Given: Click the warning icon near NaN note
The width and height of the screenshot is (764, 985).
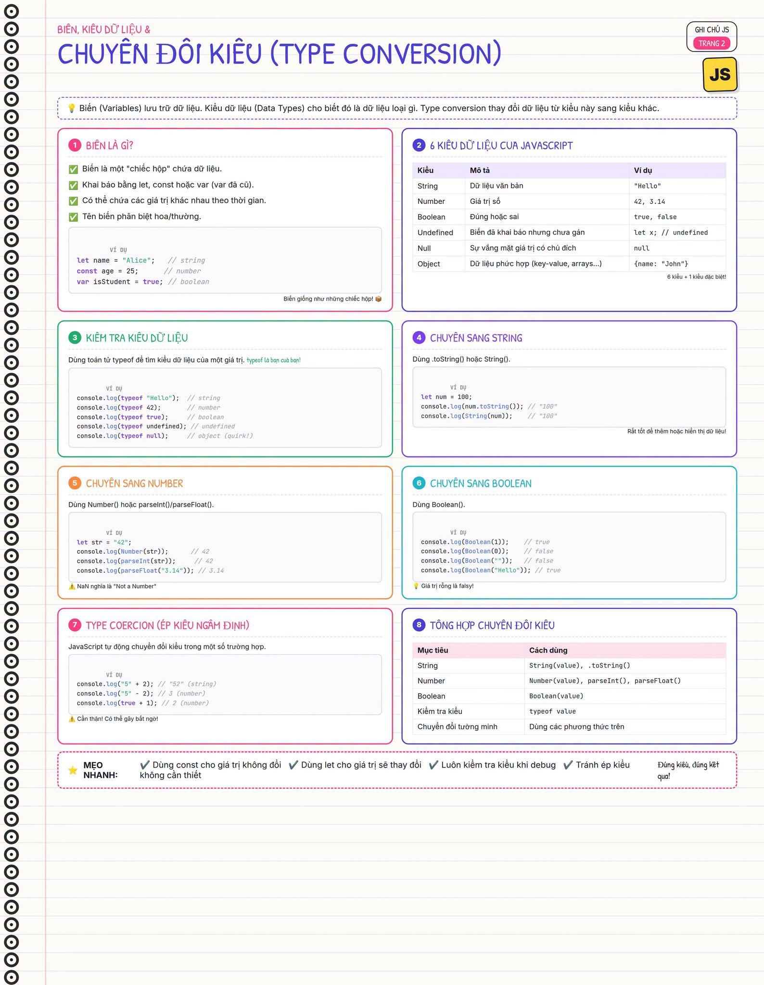Looking at the screenshot, I should tap(72, 586).
